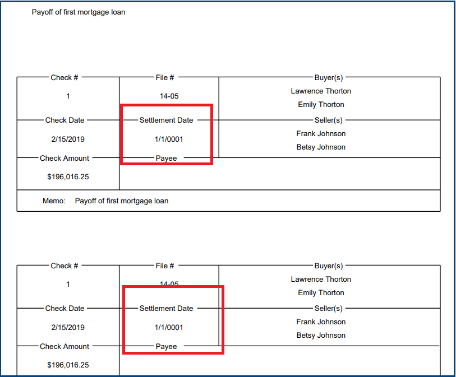Click 'Check Date' label in lower stub
Screen dimensions: 456x377
(x=65, y=309)
